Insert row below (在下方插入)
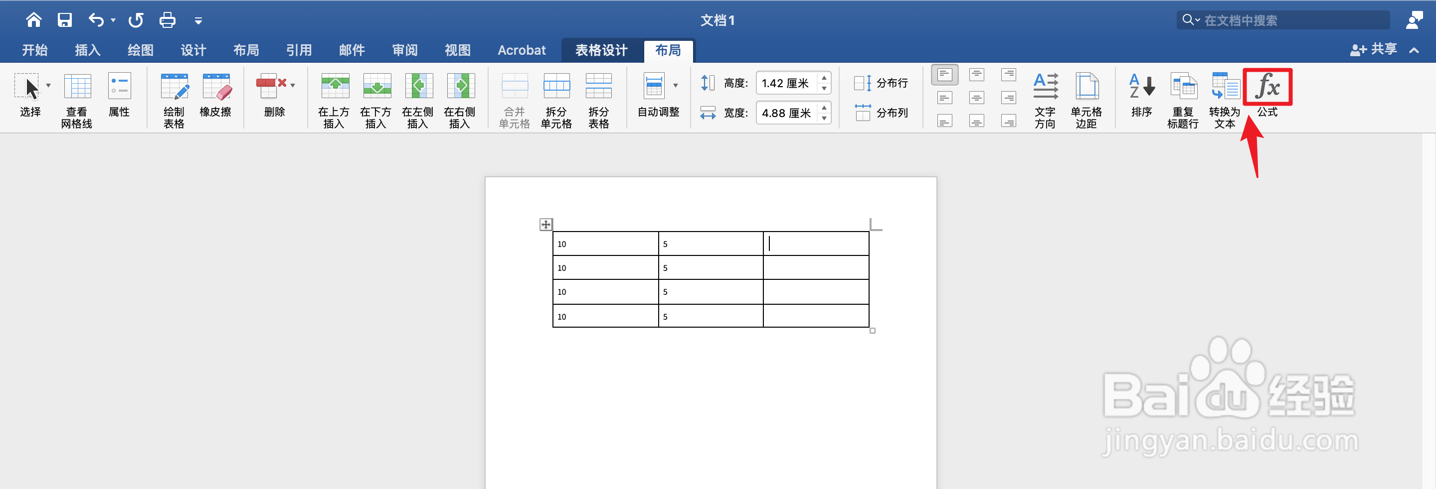The width and height of the screenshot is (1436, 489). (376, 100)
